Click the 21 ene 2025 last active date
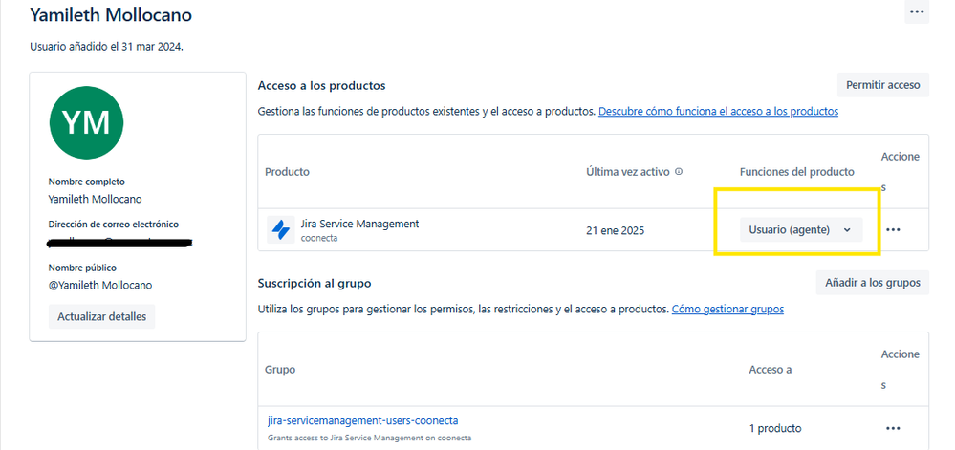This screenshot has height=450, width=955. point(615,231)
